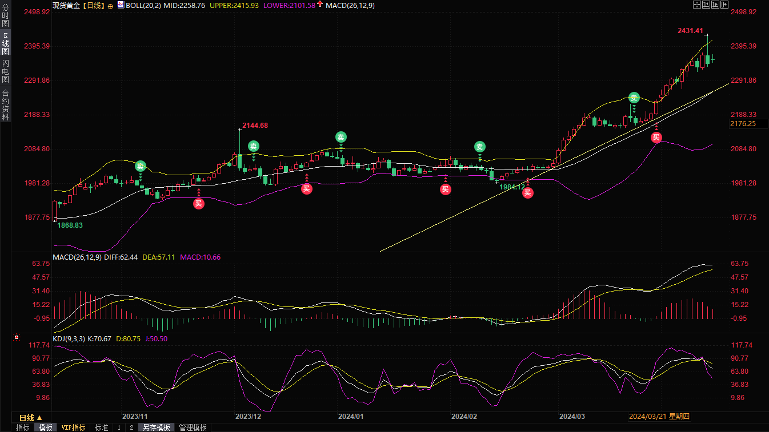The height and width of the screenshot is (432, 769).
Task: Toggle the circled plus next to 日线 title
Action: [110, 5]
